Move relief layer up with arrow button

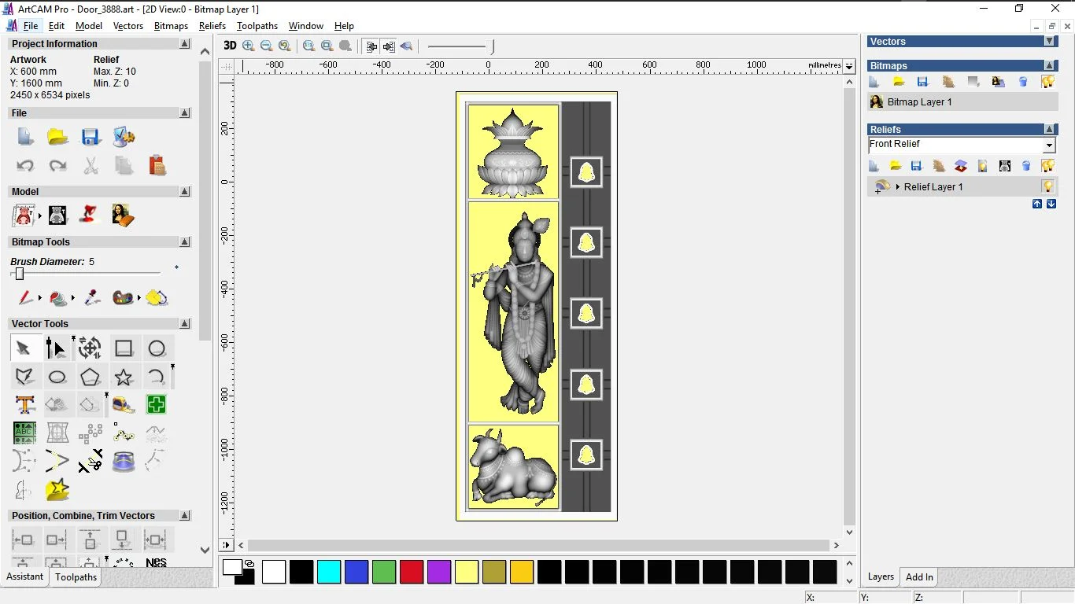point(1037,204)
